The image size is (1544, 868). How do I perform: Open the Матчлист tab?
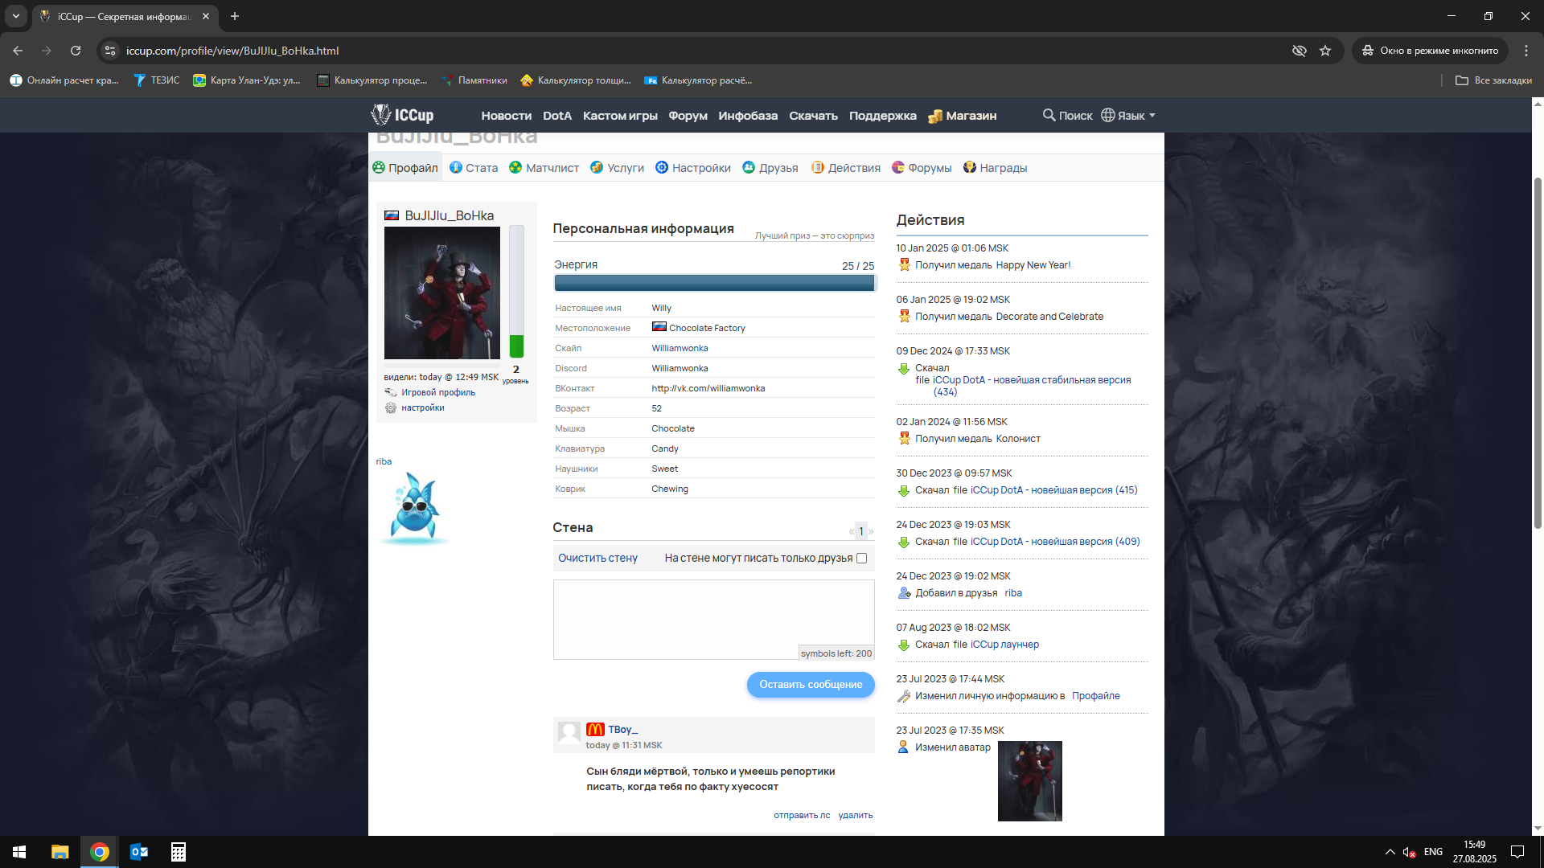coord(544,168)
